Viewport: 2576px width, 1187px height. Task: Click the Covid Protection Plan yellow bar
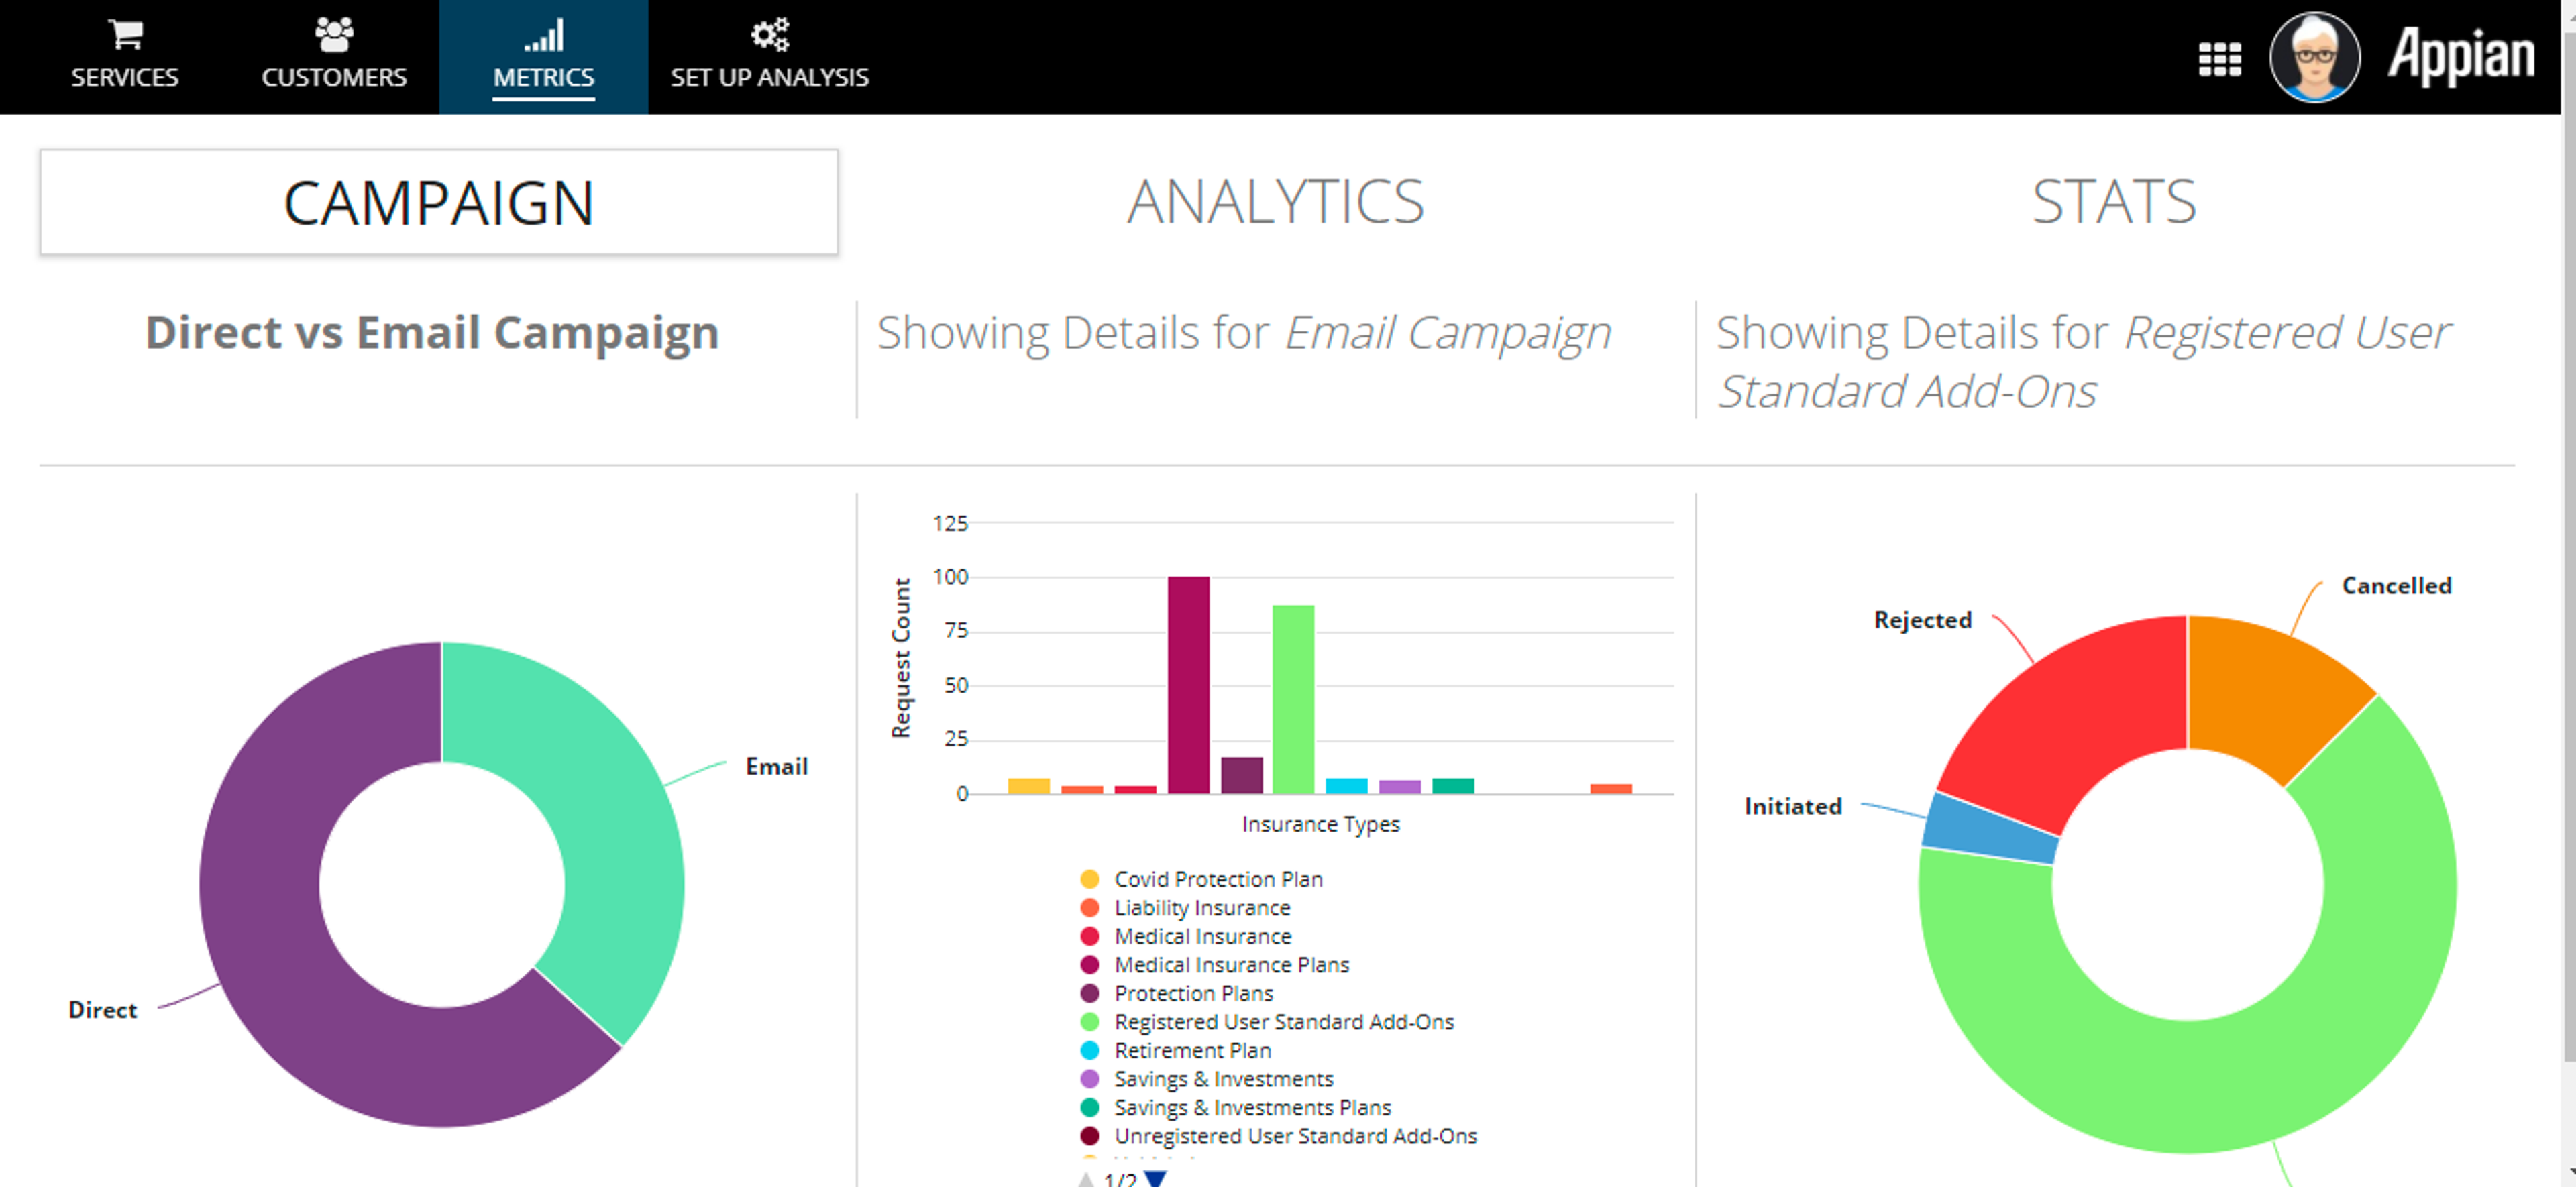[1028, 786]
